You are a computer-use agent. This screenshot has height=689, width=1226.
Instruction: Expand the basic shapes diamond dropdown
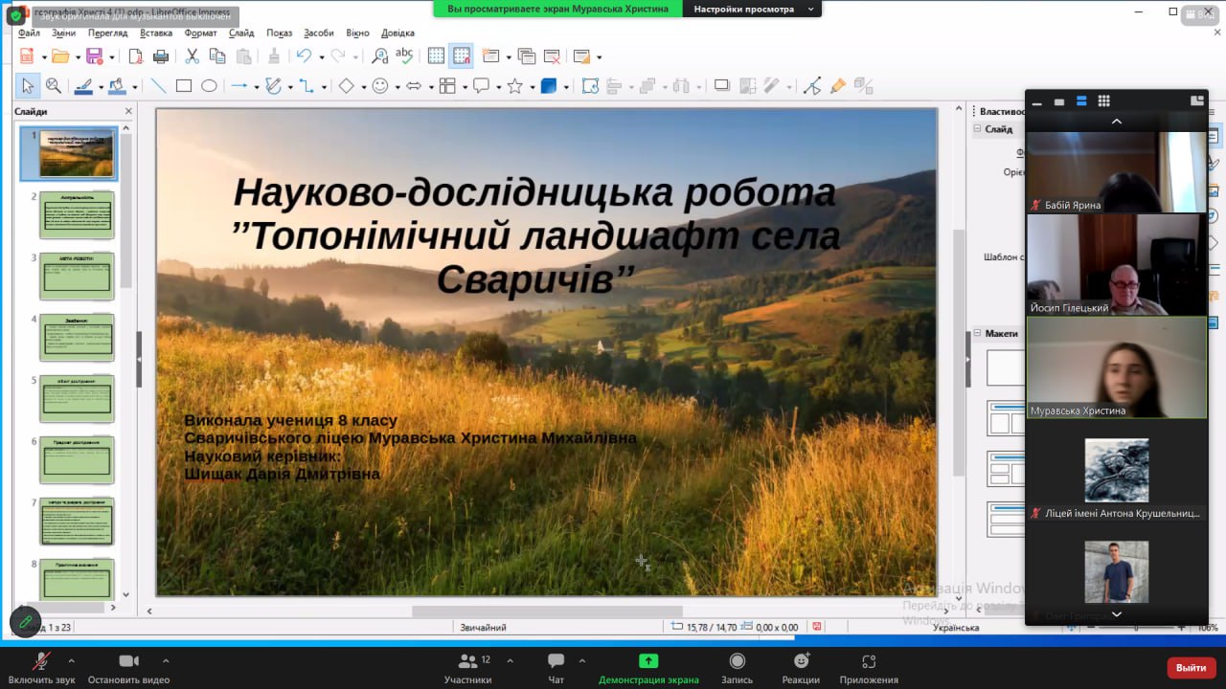(363, 87)
